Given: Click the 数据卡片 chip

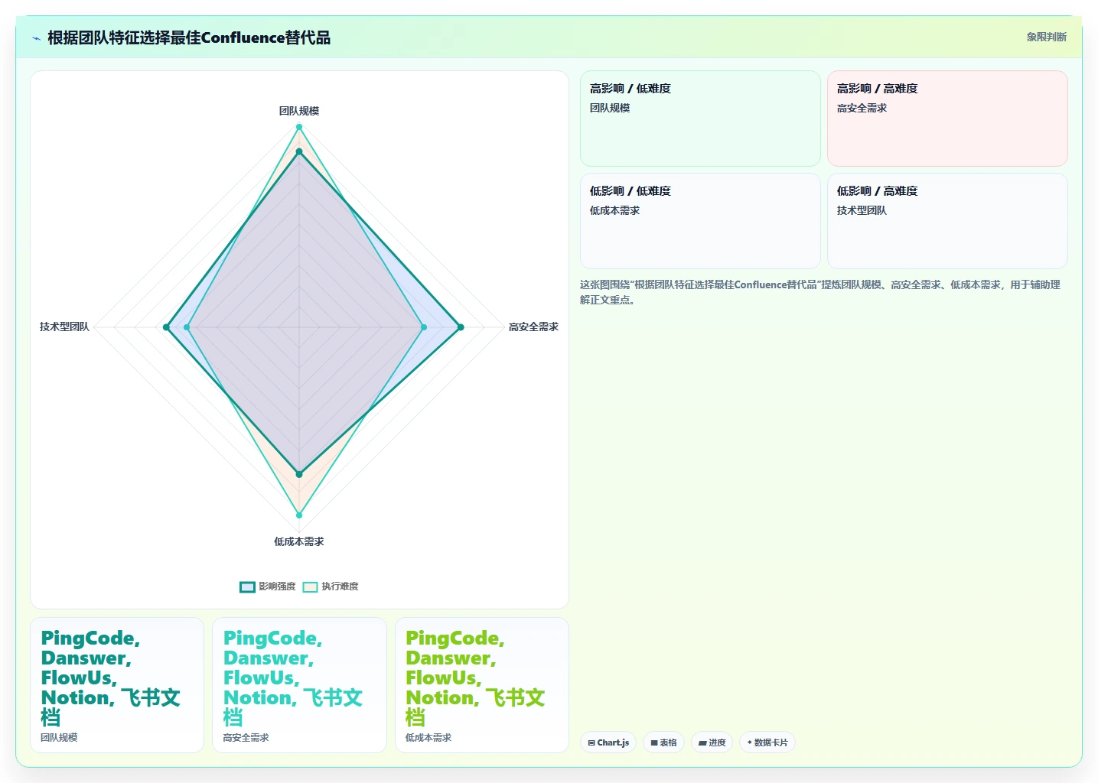Looking at the screenshot, I should click(767, 742).
